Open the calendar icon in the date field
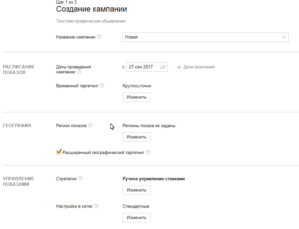The image size is (299, 229). tap(163, 67)
